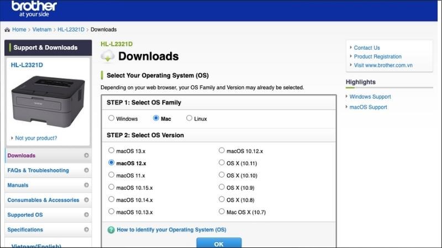This screenshot has height=248, width=442.
Task: Click the Home breadcrumb house icon
Action: point(7,30)
